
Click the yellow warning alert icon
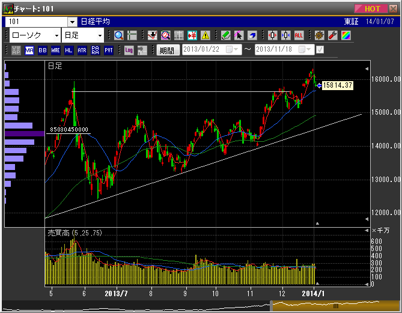(206, 35)
